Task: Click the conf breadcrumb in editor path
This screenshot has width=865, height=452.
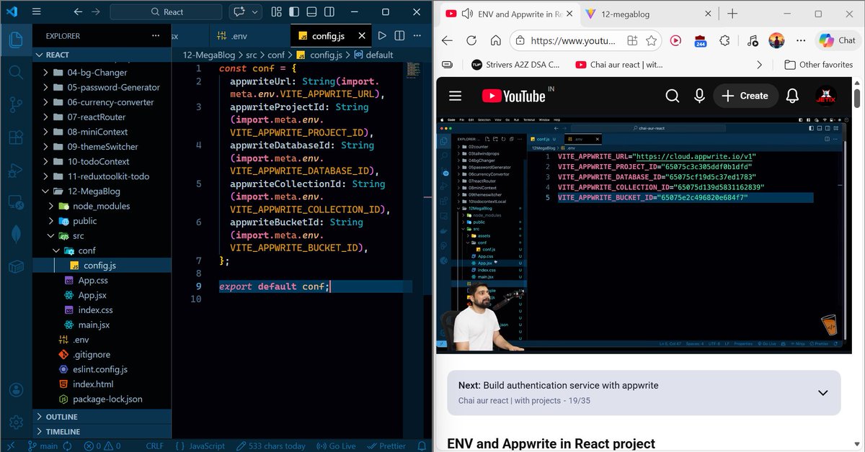Action: pos(275,55)
